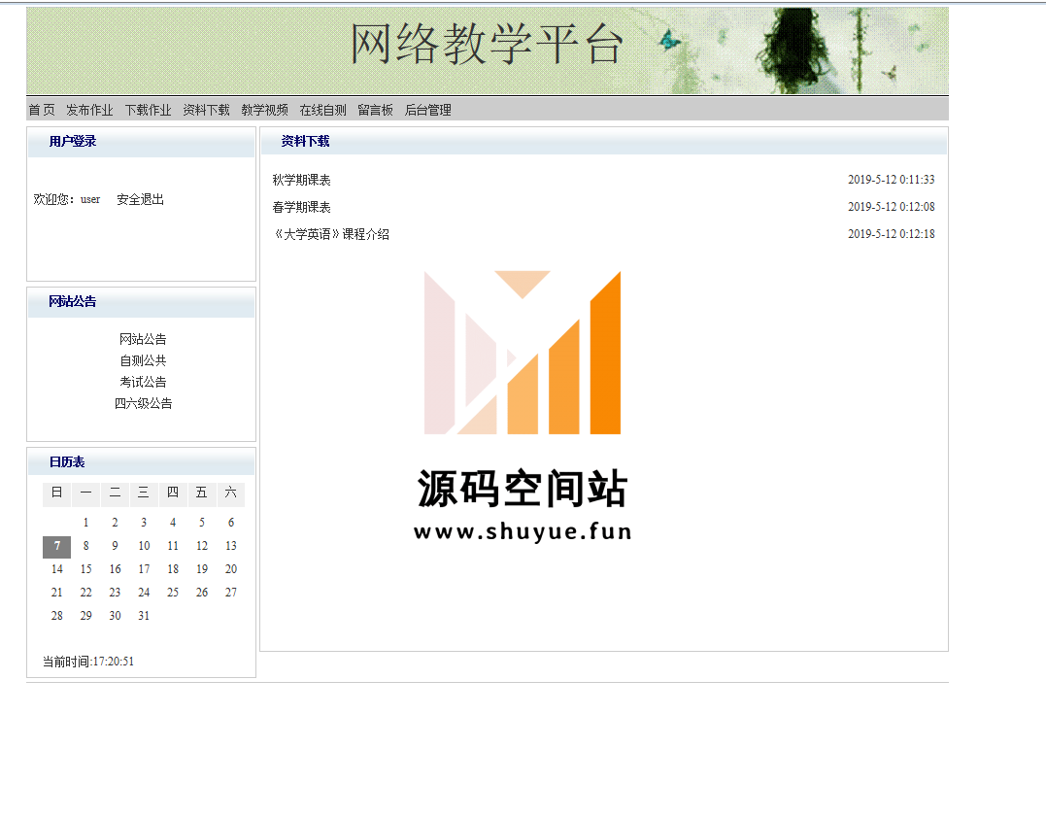Click timestamp 2019-5-12 0:12:08
The height and width of the screenshot is (816, 1046).
[892, 207]
